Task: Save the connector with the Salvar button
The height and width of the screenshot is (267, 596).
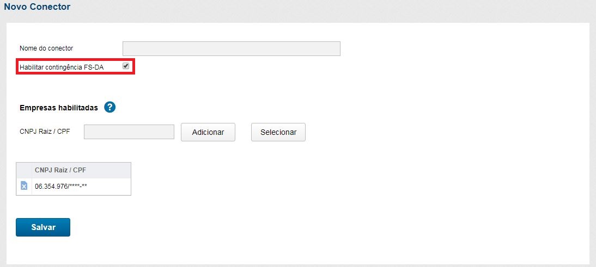Action: point(43,227)
